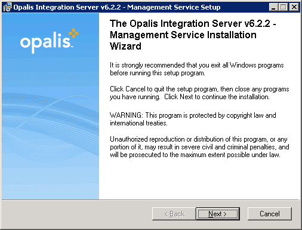The image size is (302, 230).
Task: Click the orange cross symbol beside opalis
Action: click(x=73, y=33)
